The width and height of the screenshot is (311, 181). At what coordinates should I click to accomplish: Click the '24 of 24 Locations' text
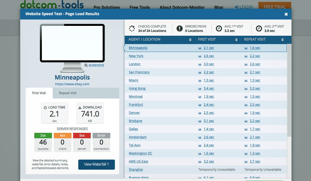click(152, 31)
